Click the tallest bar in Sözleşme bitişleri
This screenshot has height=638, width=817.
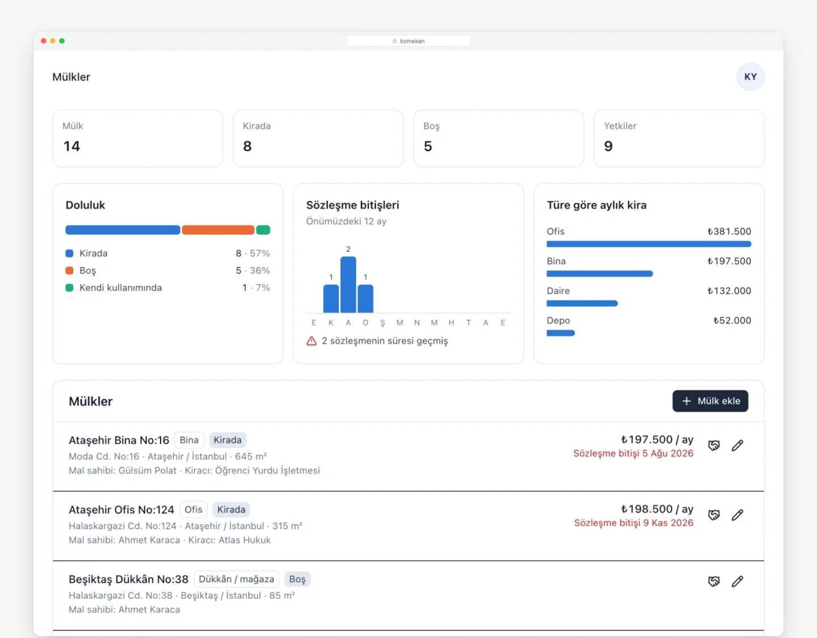(x=348, y=285)
